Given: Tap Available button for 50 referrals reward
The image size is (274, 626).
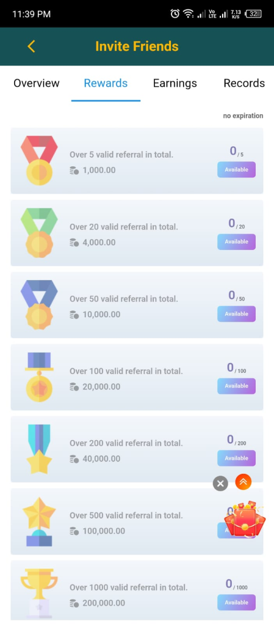Looking at the screenshot, I should (x=236, y=314).
